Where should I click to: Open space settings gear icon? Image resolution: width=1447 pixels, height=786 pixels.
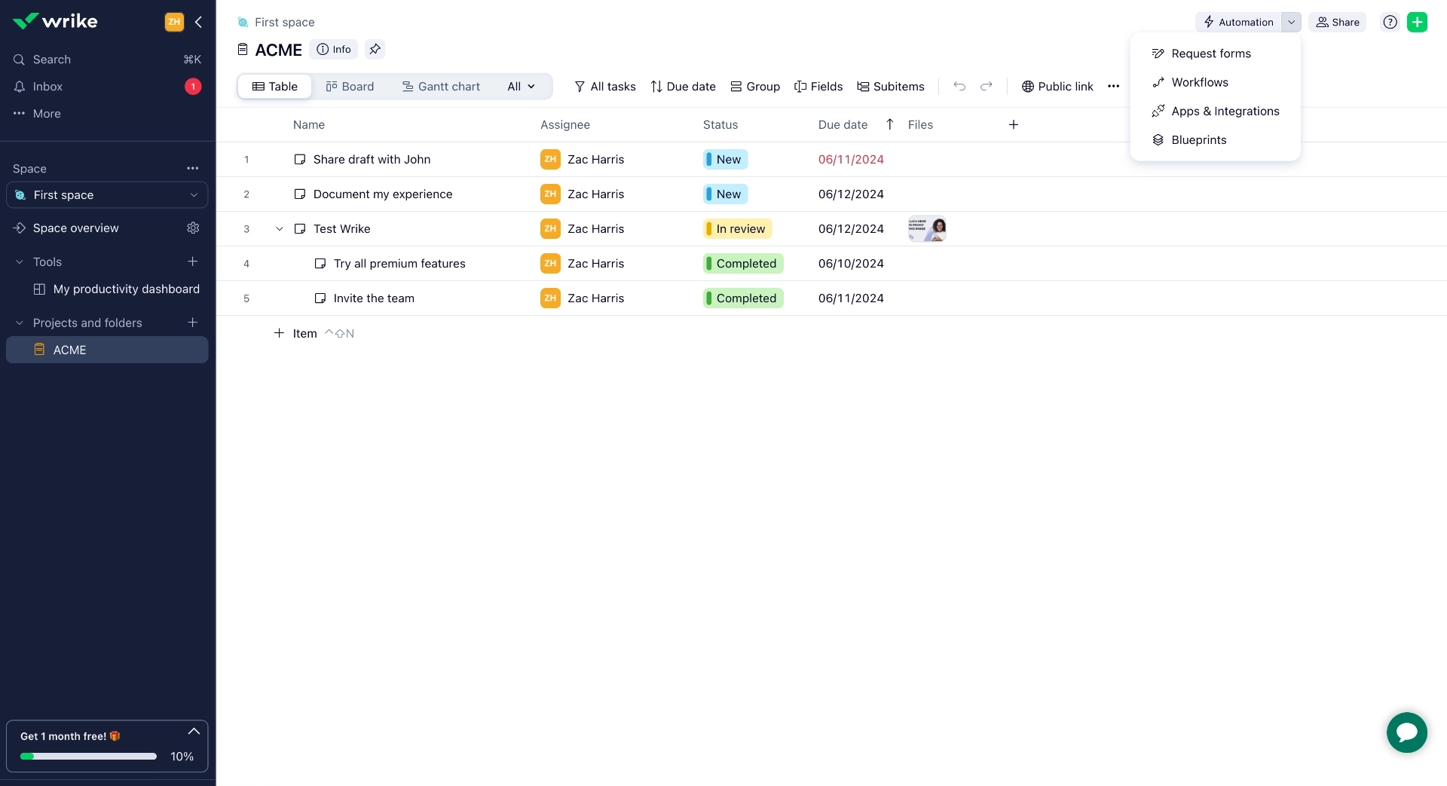193,228
